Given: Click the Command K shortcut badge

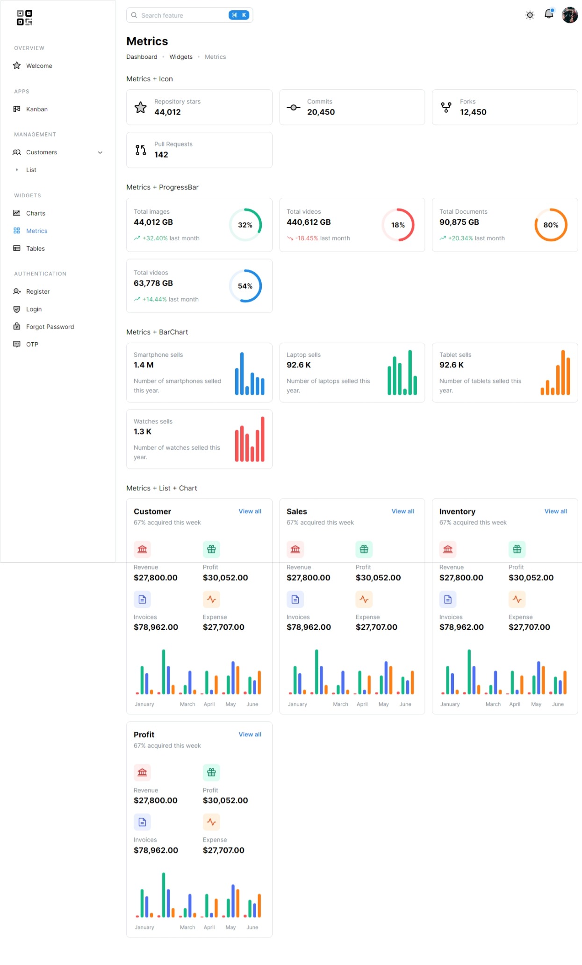Looking at the screenshot, I should click(239, 15).
